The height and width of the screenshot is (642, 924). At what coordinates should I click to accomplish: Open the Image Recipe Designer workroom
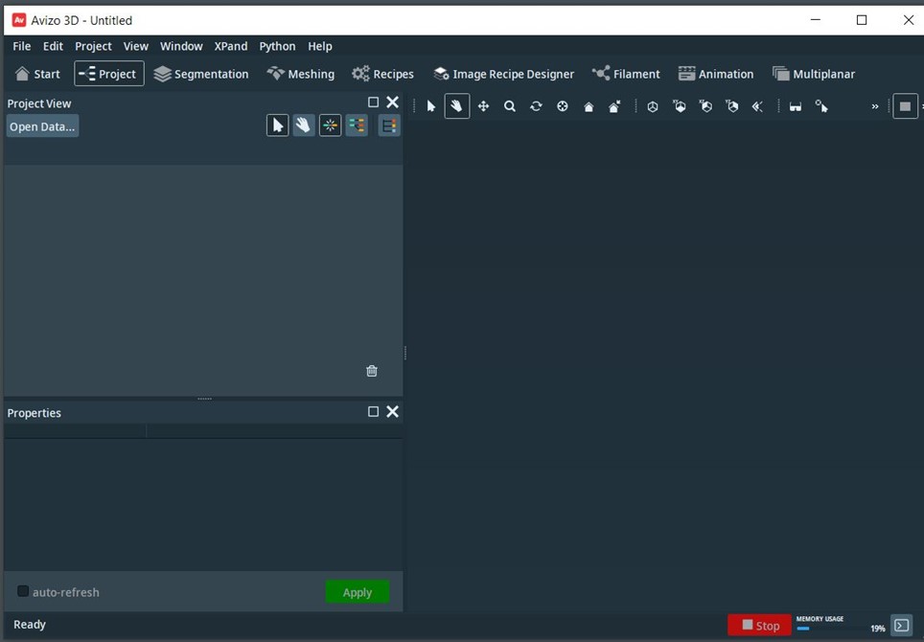[x=504, y=74]
